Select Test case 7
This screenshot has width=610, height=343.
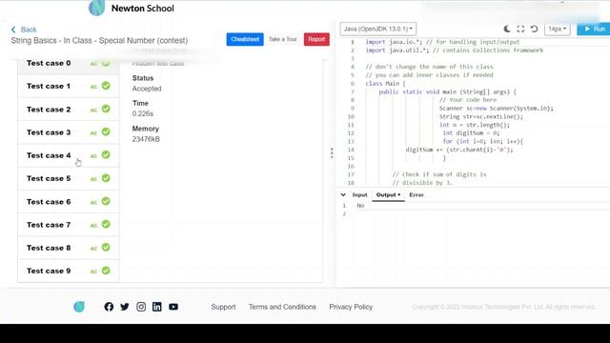(68, 225)
